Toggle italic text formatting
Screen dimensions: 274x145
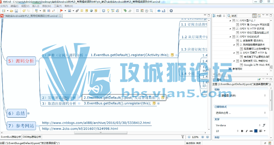[x=246, y=131]
